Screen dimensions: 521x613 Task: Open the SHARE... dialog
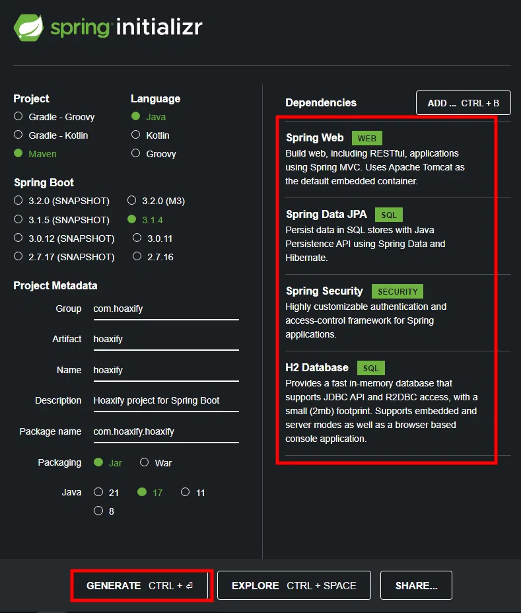coord(416,585)
